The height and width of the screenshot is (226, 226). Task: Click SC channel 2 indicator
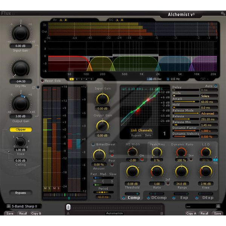pyautogui.click(x=122, y=20)
